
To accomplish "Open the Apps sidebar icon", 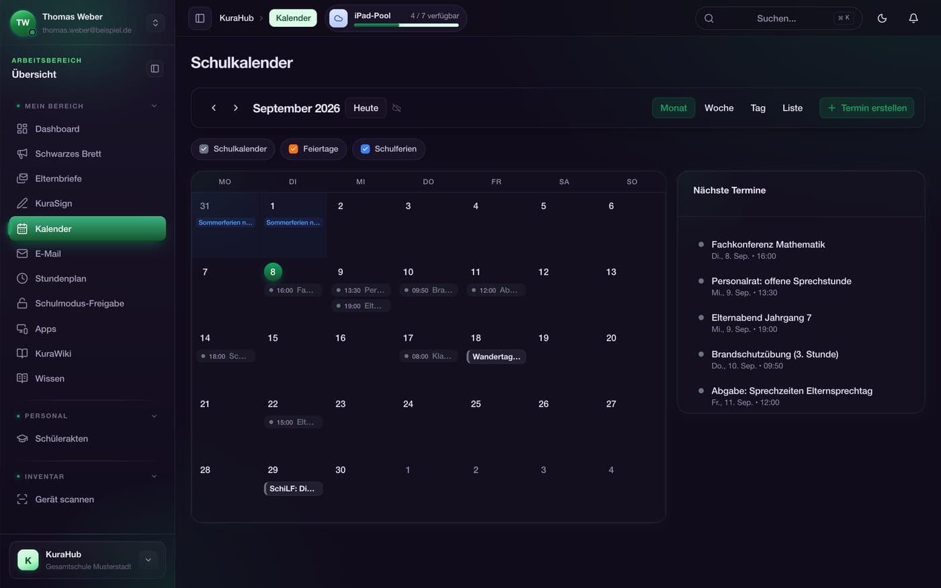I will (x=22, y=329).
